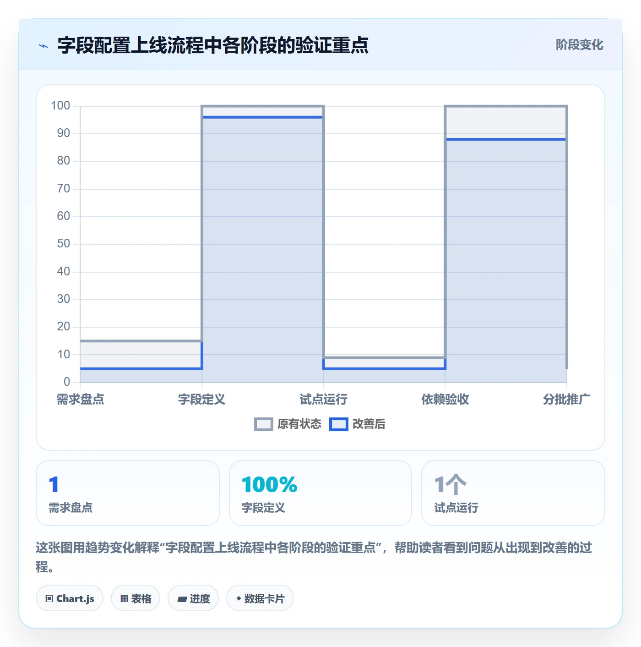Click the 依赖验收 x-axis label
This screenshot has width=641, height=647.
click(x=445, y=400)
